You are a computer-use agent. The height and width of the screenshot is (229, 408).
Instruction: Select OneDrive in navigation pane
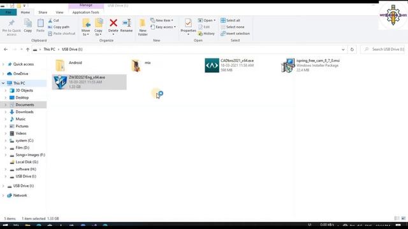pos(20,74)
